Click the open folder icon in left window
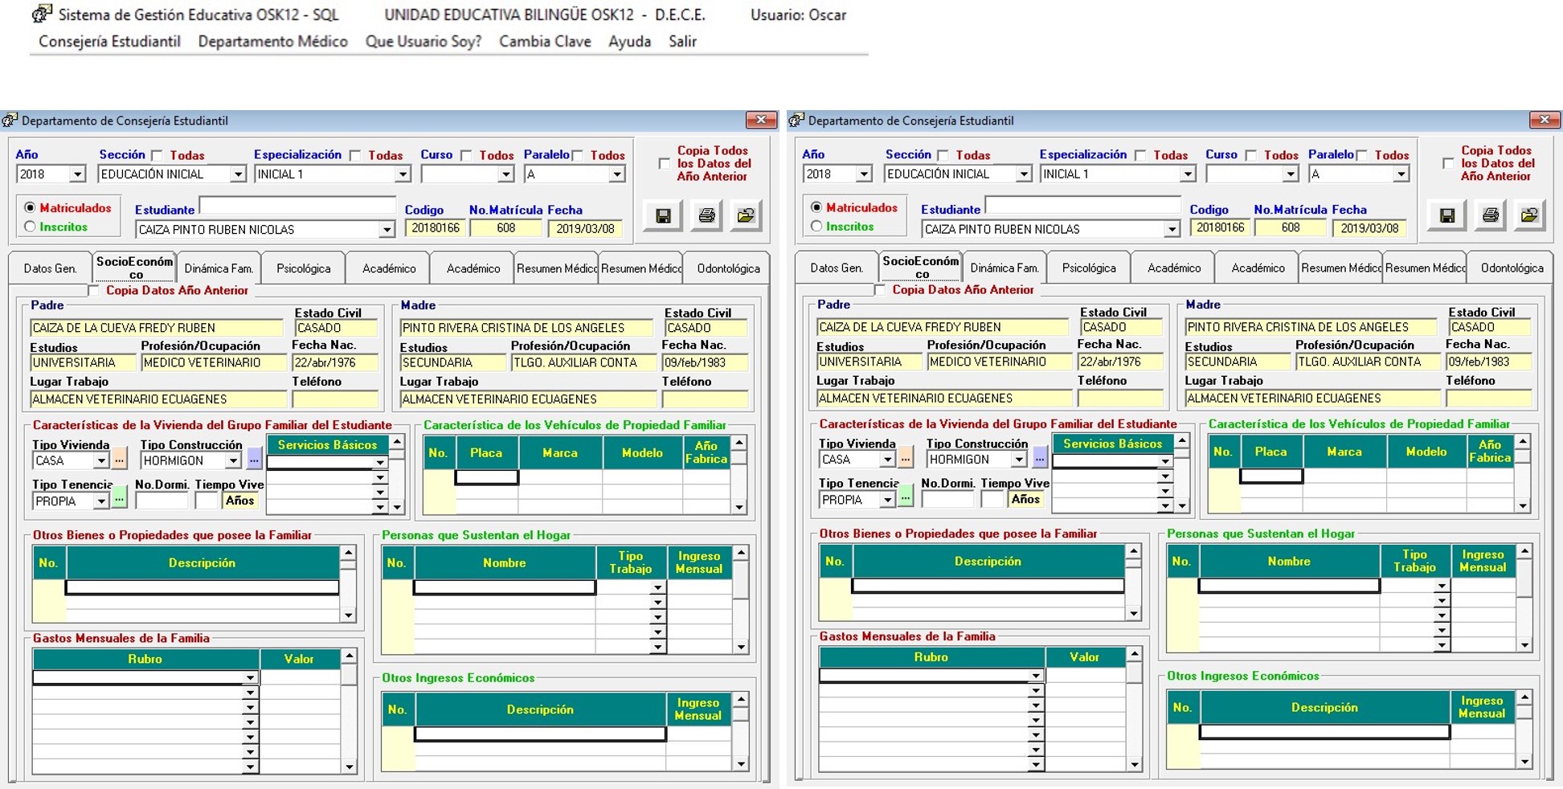 (746, 215)
